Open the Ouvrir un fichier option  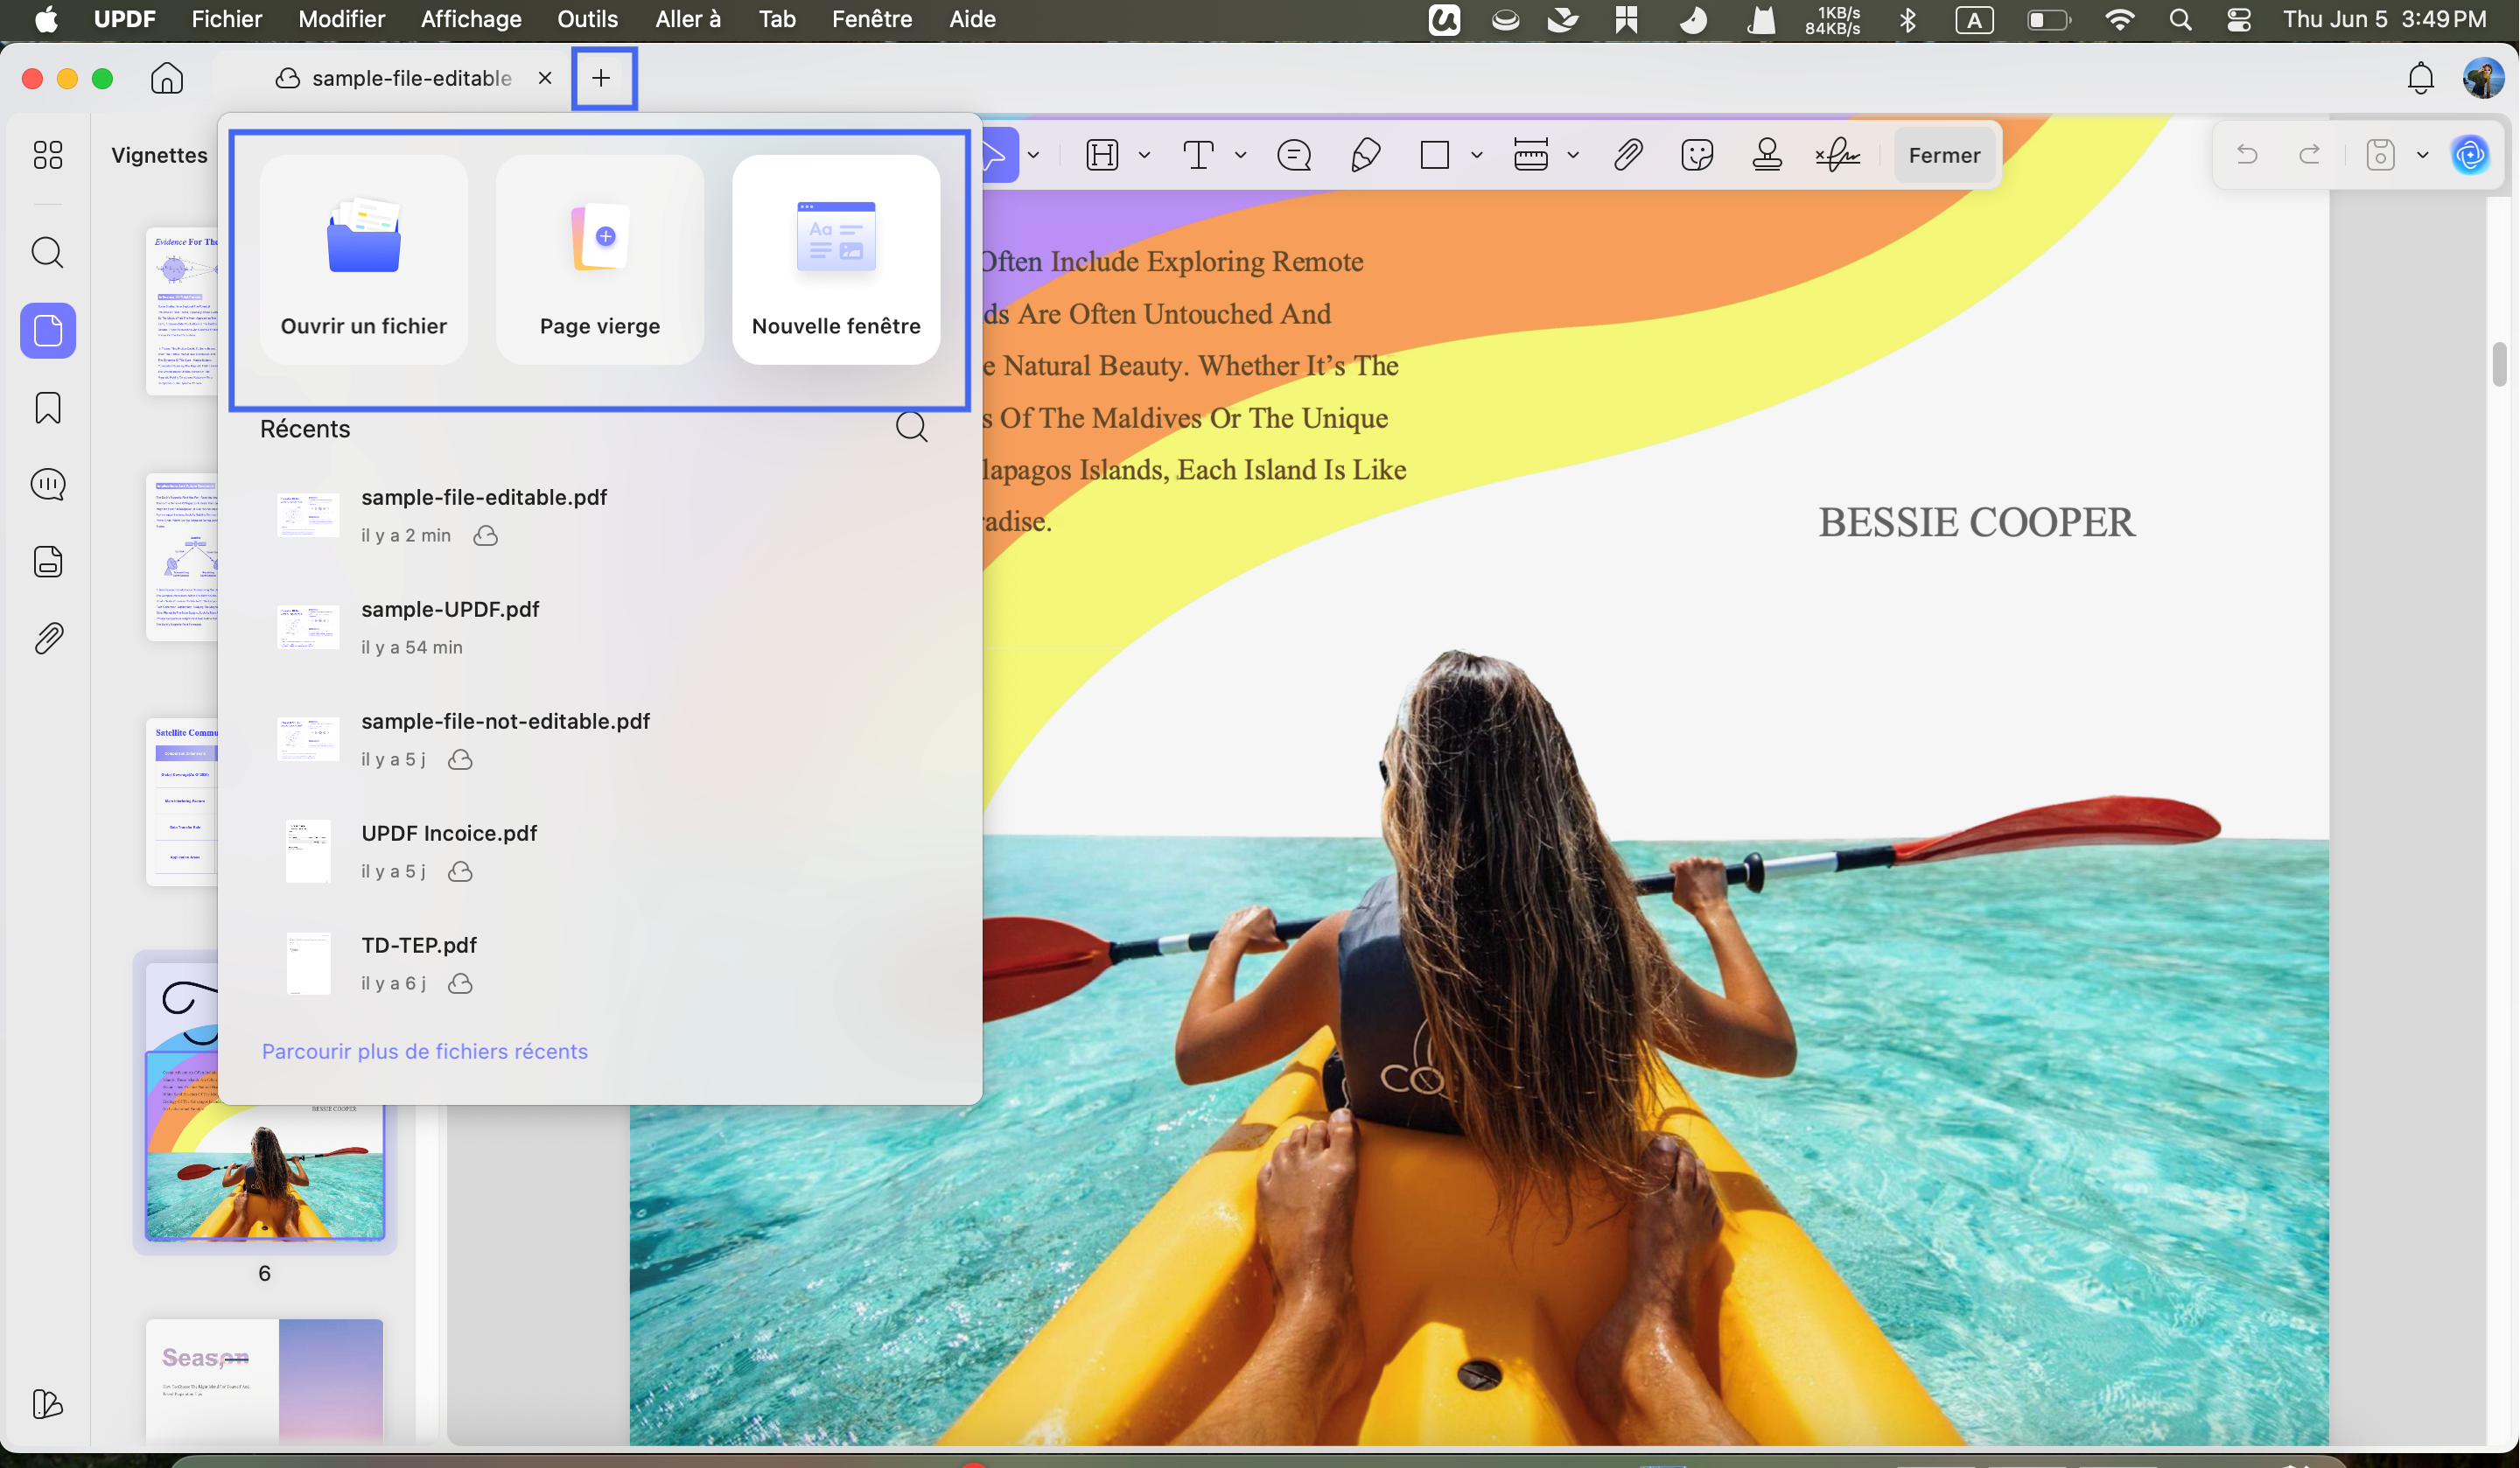(x=364, y=259)
